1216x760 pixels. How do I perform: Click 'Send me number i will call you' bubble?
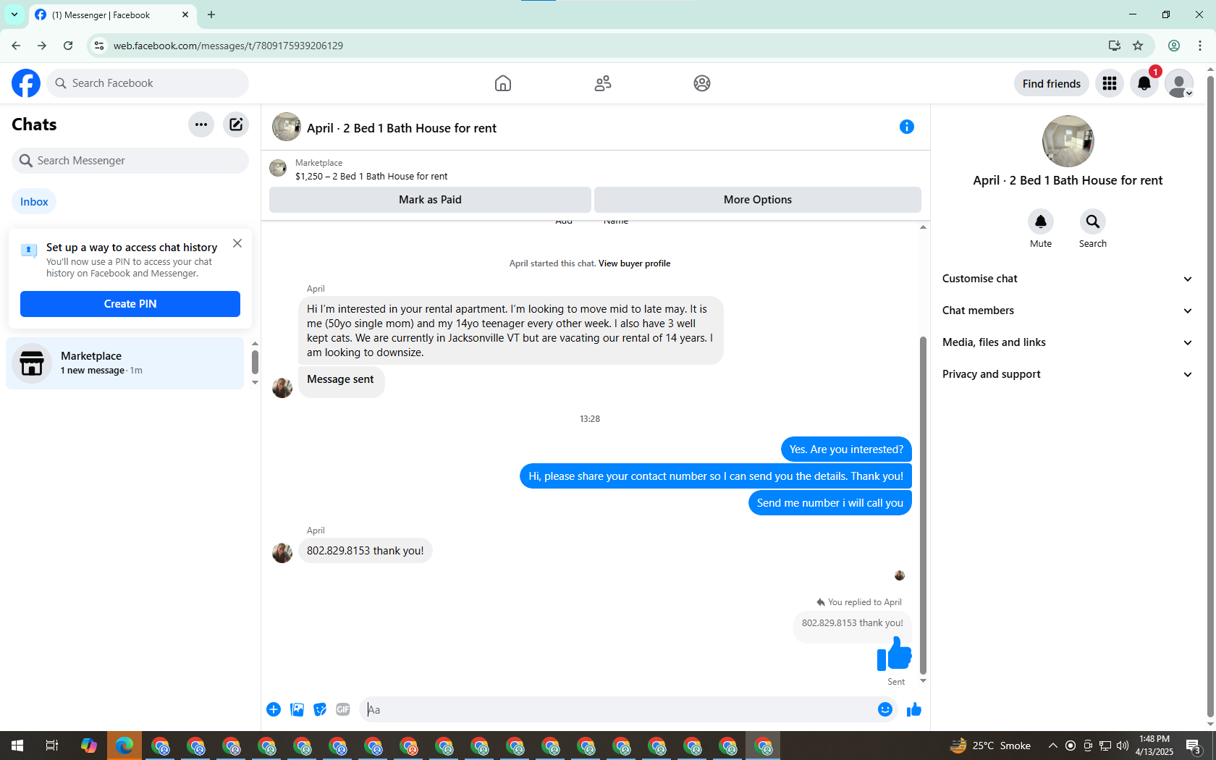[830, 503]
